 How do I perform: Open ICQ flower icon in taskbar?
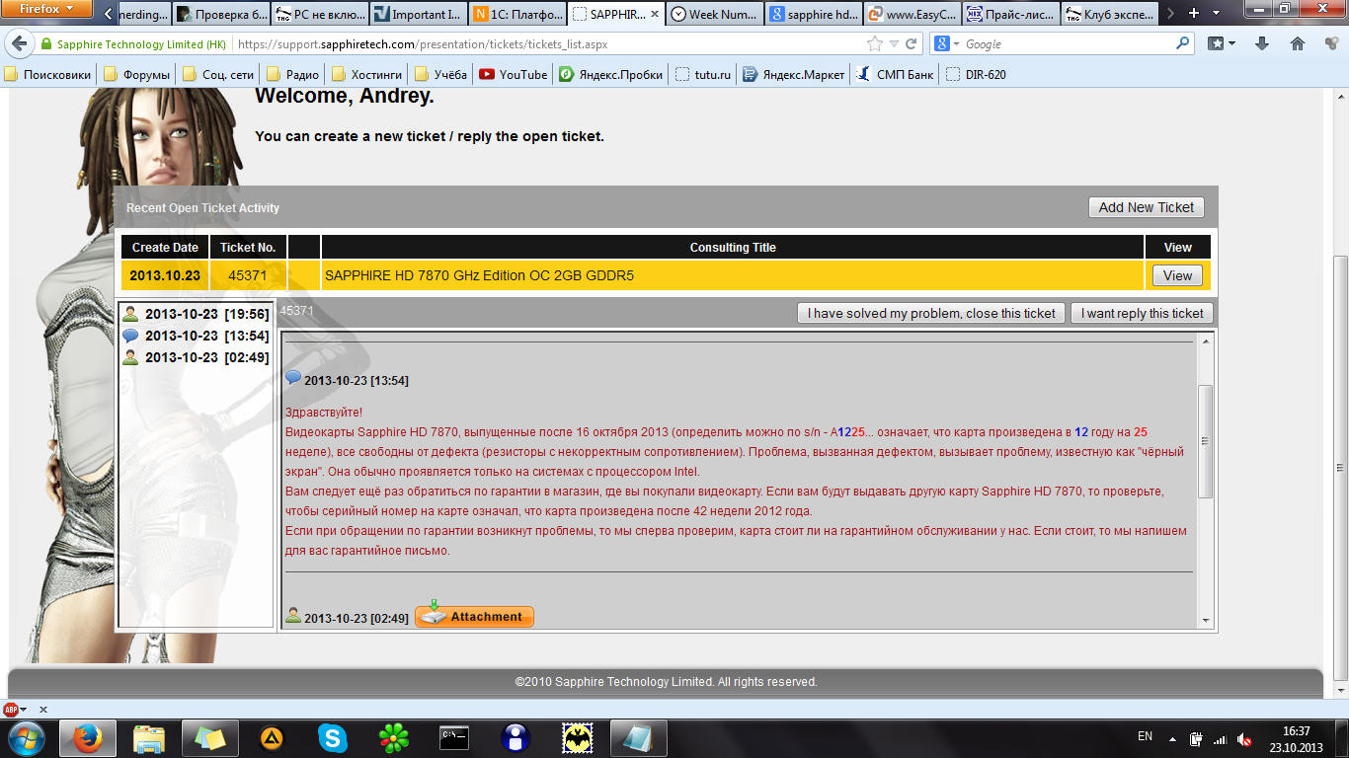coord(394,737)
